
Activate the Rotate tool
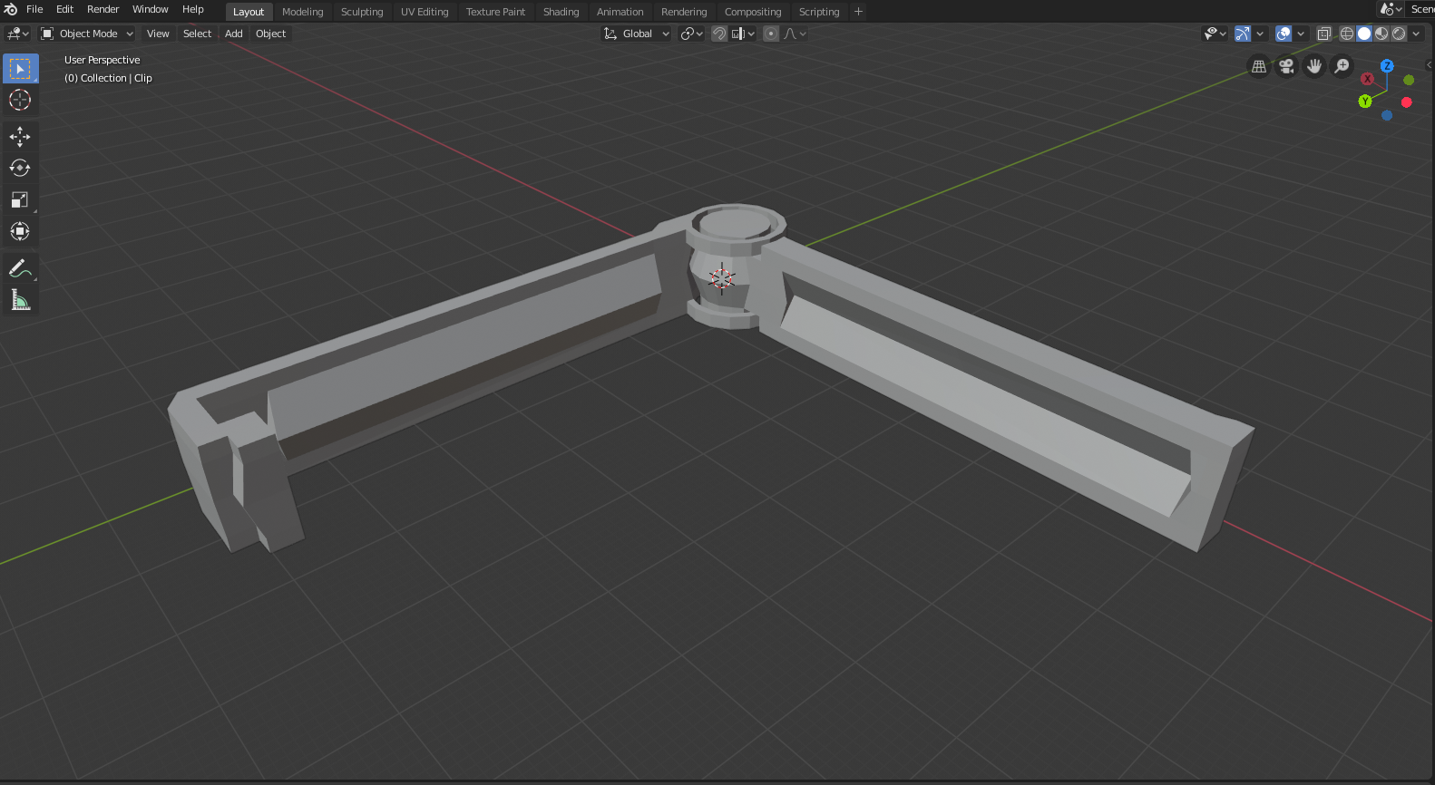point(20,168)
